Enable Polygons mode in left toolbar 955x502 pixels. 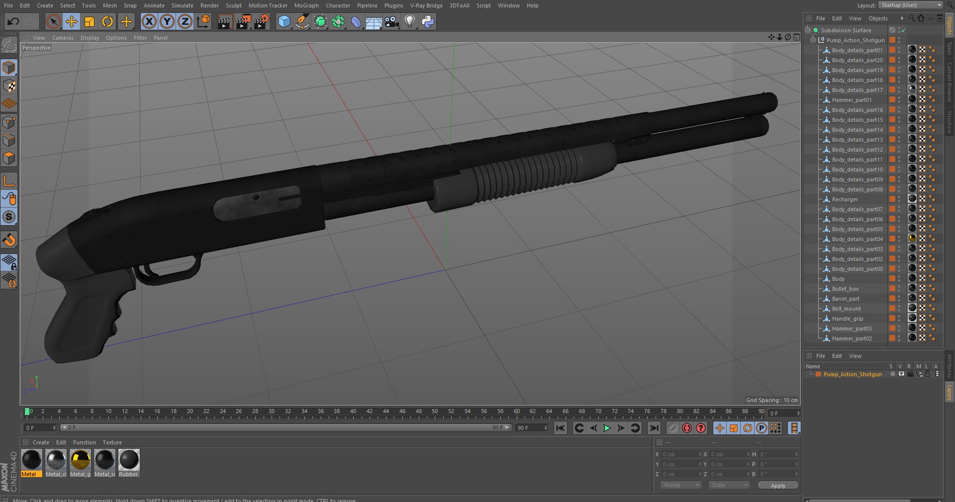click(x=9, y=159)
